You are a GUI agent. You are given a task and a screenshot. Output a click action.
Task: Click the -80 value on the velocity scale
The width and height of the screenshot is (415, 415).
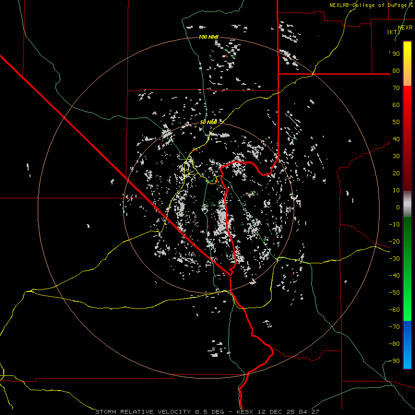click(394, 344)
